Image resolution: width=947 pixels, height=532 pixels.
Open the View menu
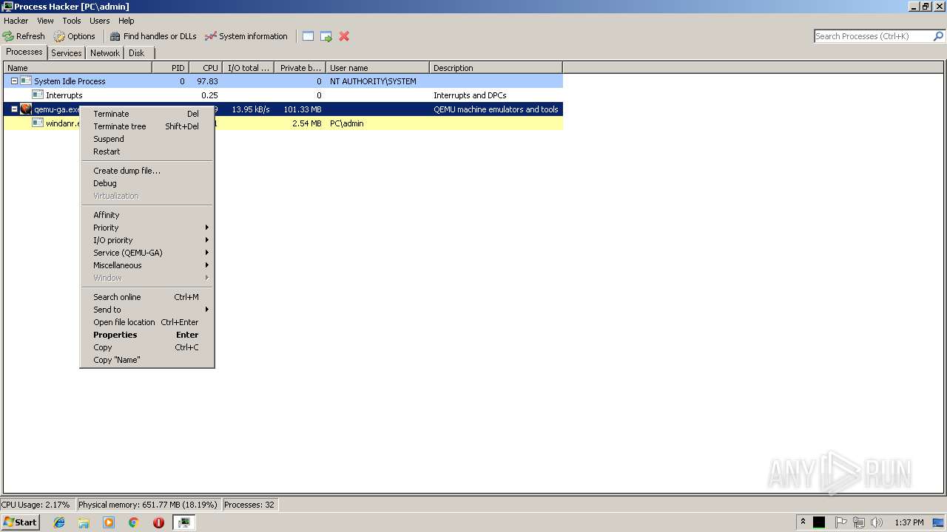[x=45, y=21]
